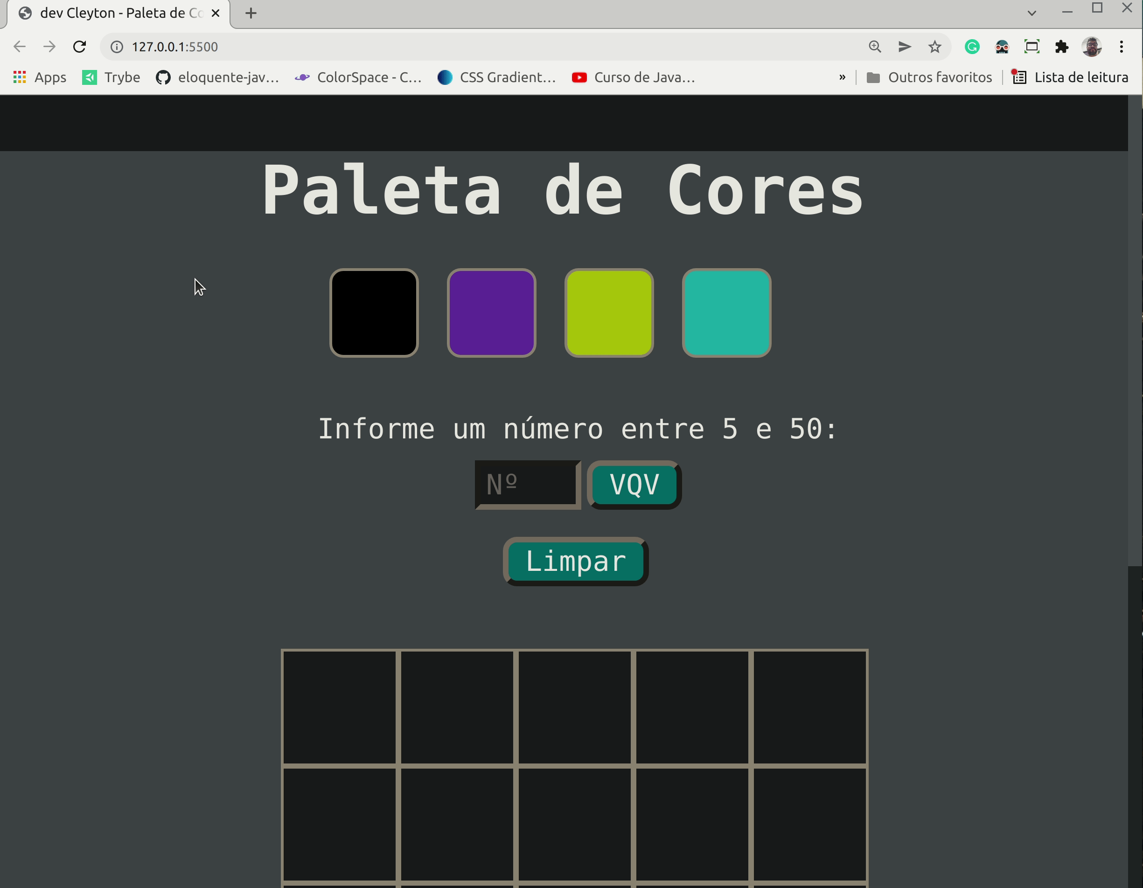Click the Nº number input field
The height and width of the screenshot is (888, 1143).
pyautogui.click(x=527, y=484)
